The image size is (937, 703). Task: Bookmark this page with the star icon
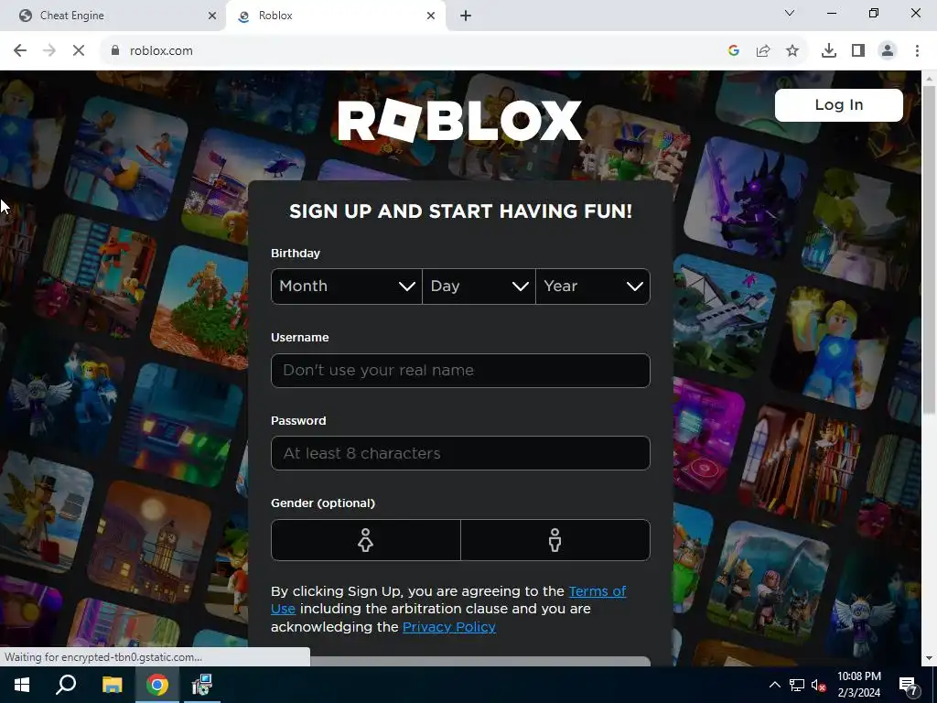click(792, 51)
